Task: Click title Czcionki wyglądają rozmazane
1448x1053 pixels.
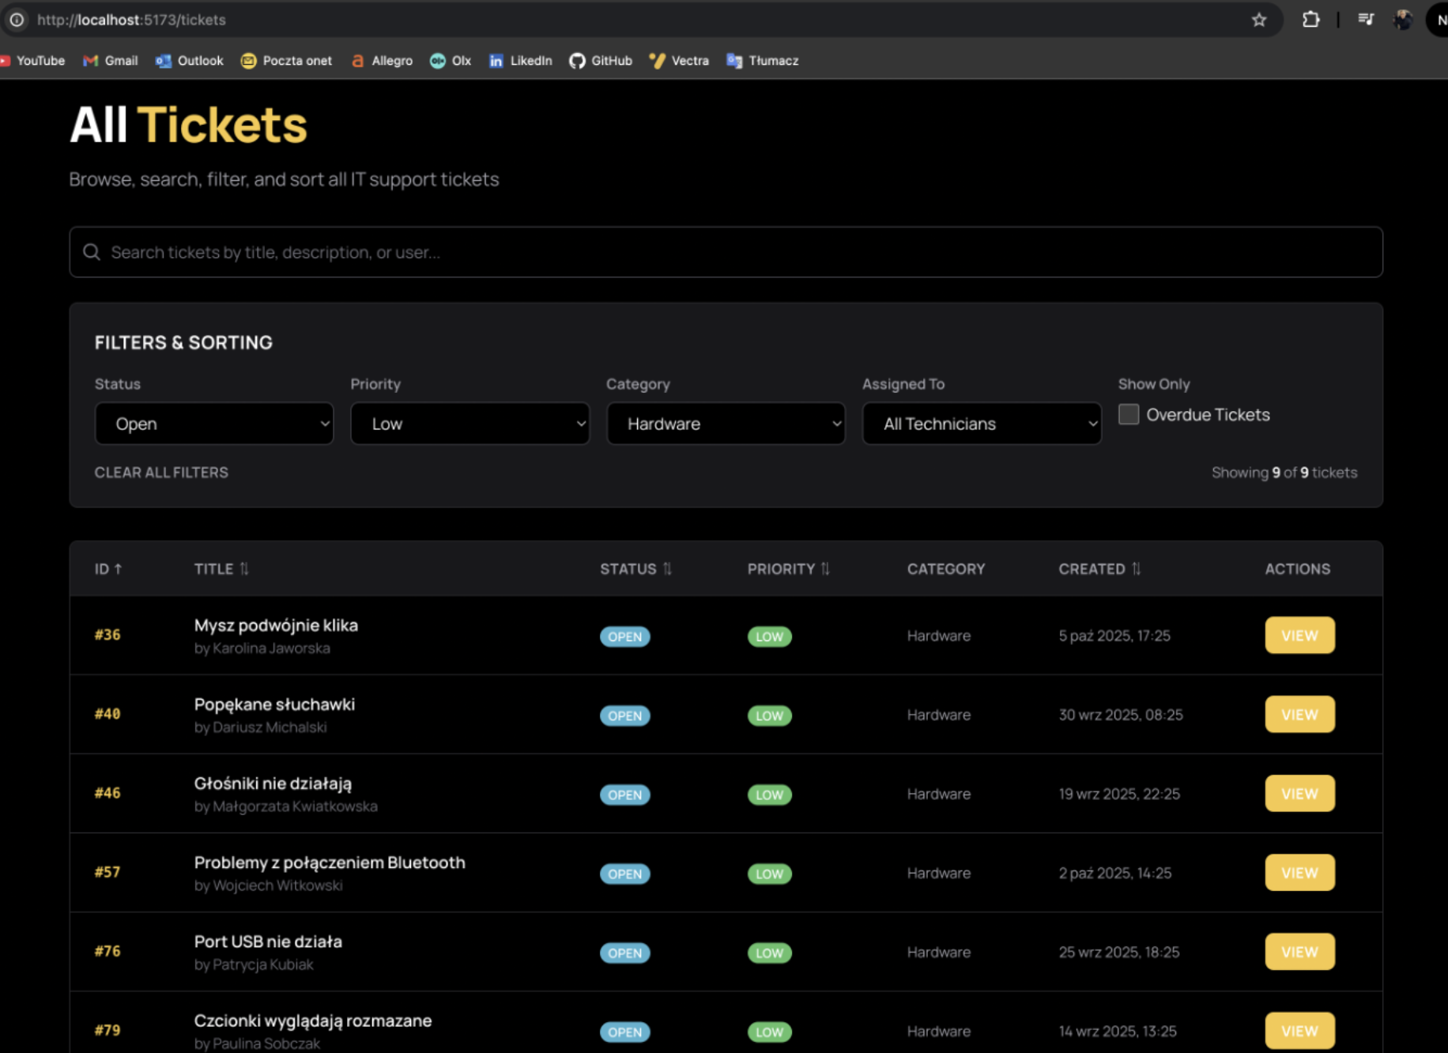Action: point(313,1021)
